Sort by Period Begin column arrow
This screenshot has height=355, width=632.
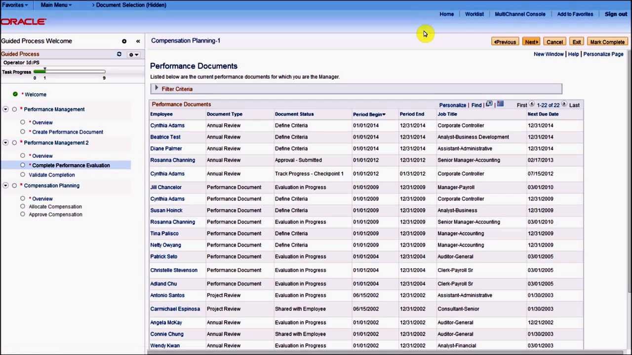pos(384,114)
